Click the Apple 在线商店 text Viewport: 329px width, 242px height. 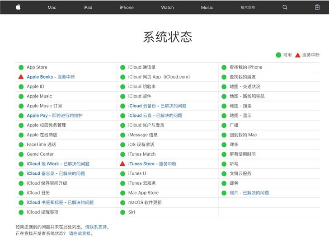[42, 135]
